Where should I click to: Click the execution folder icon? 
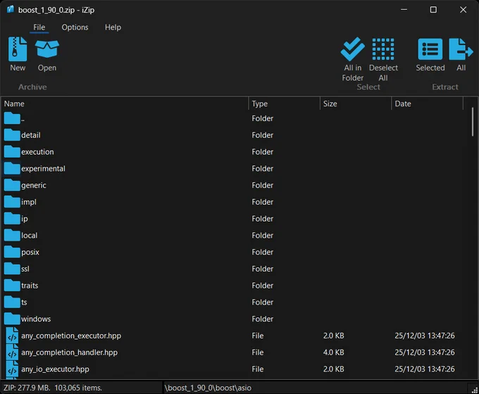pyautogui.click(x=12, y=152)
